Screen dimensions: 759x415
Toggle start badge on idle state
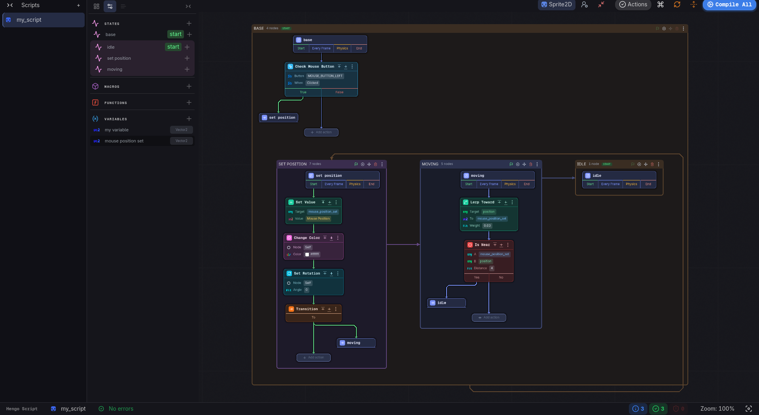point(173,47)
